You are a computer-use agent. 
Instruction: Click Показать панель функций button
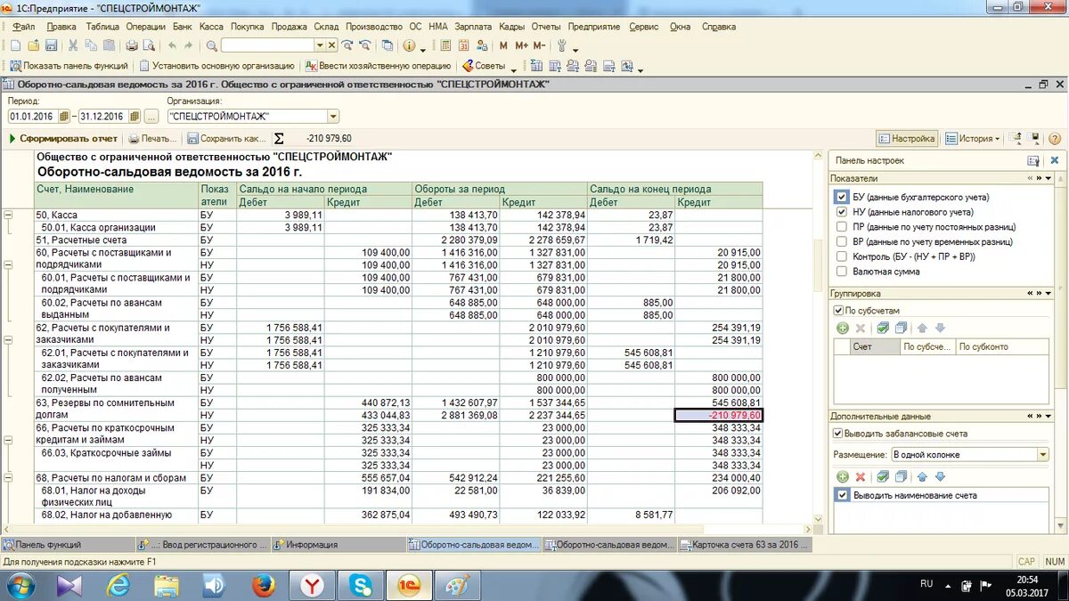69,66
